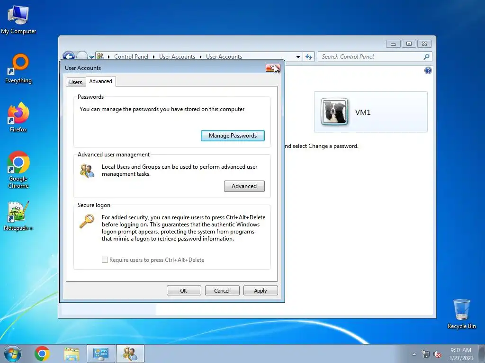
Task: Select first User Accounts breadcrumb
Action: click(x=177, y=57)
